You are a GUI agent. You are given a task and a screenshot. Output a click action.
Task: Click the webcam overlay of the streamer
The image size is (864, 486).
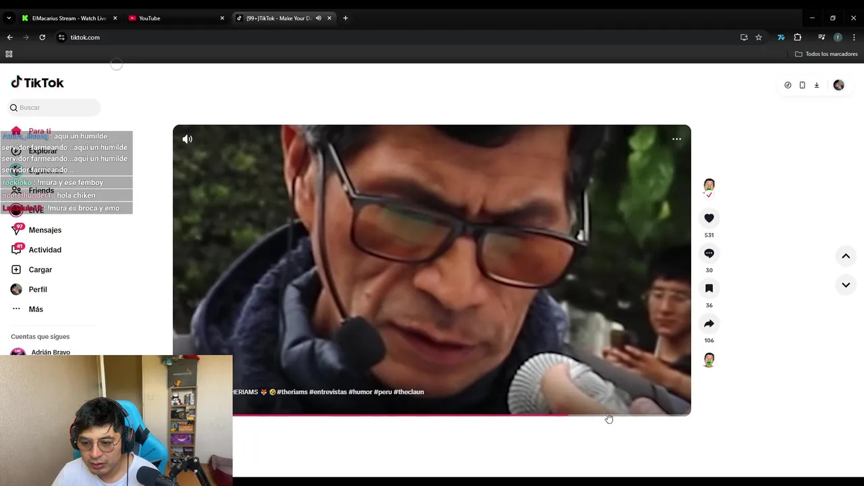click(116, 420)
